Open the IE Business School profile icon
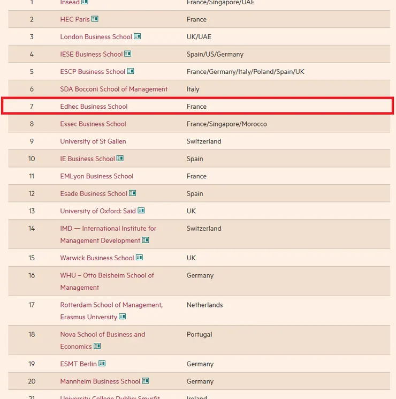 pyautogui.click(x=120, y=159)
